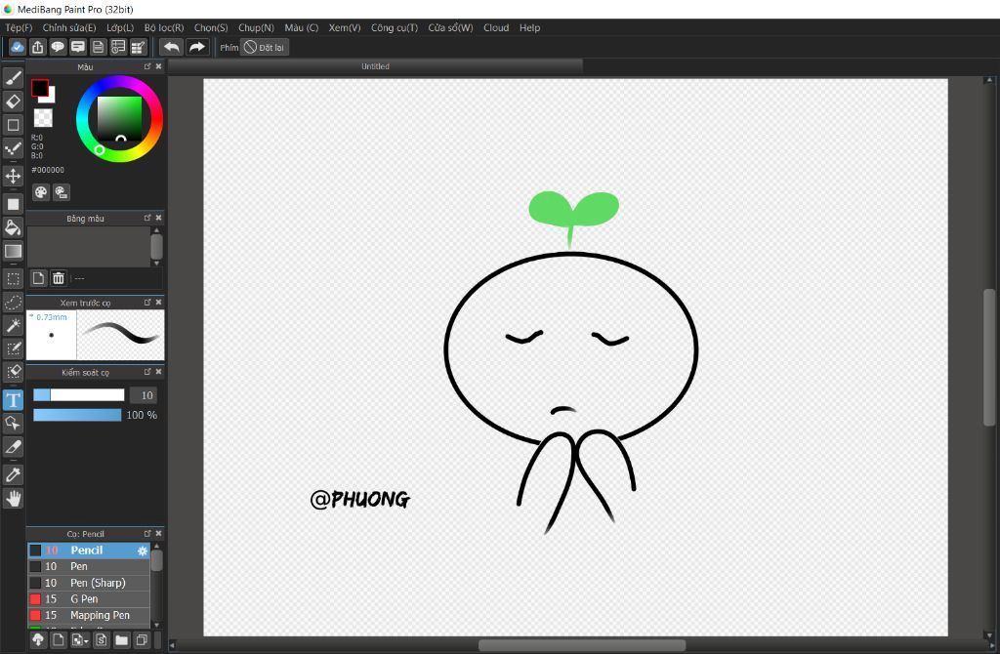Undo the last action
Screen dimensions: 1000x654
(171, 47)
